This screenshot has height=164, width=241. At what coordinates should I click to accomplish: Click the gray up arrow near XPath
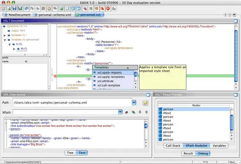click(146, 112)
